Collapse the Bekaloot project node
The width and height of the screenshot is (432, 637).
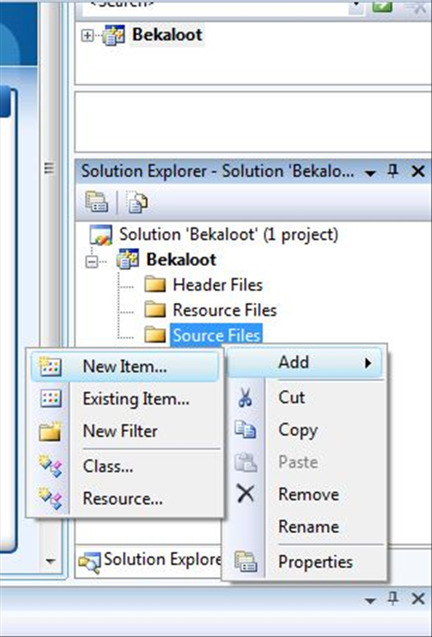click(92, 262)
